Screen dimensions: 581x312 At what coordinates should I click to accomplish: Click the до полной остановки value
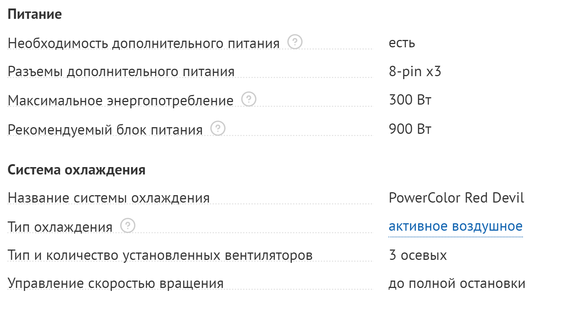pyautogui.click(x=457, y=284)
